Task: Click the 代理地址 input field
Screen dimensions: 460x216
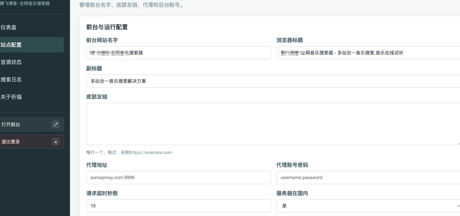Action: pyautogui.click(x=179, y=178)
